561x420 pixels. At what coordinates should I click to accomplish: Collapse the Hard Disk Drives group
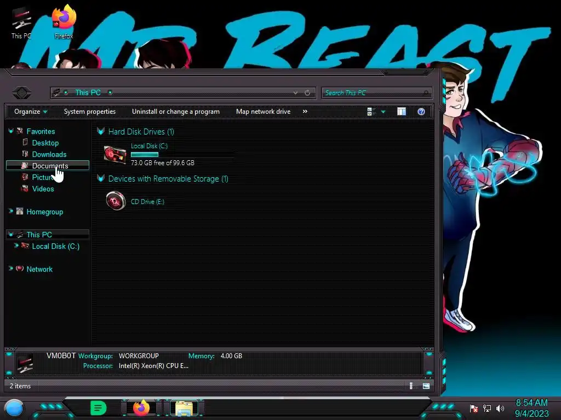tap(101, 131)
